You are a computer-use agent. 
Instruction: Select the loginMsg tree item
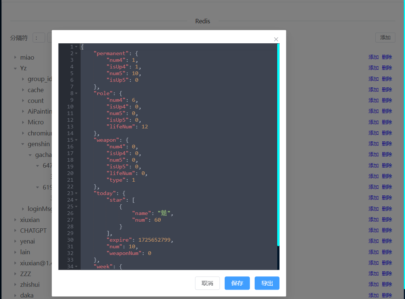[x=40, y=209]
